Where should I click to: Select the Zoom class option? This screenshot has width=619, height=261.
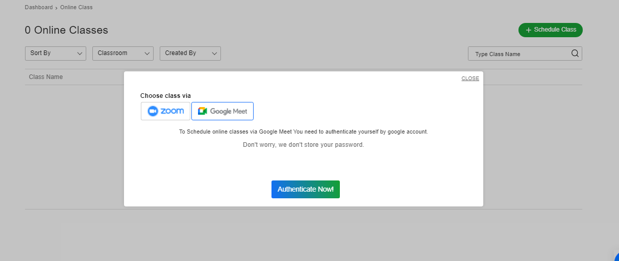pyautogui.click(x=165, y=111)
